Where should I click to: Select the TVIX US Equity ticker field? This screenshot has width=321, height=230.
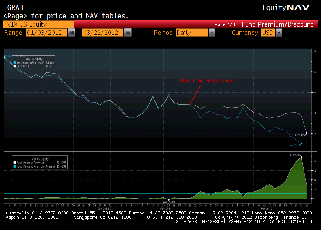(38, 24)
